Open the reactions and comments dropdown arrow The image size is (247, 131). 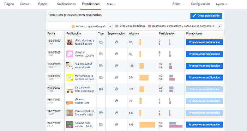(219, 26)
